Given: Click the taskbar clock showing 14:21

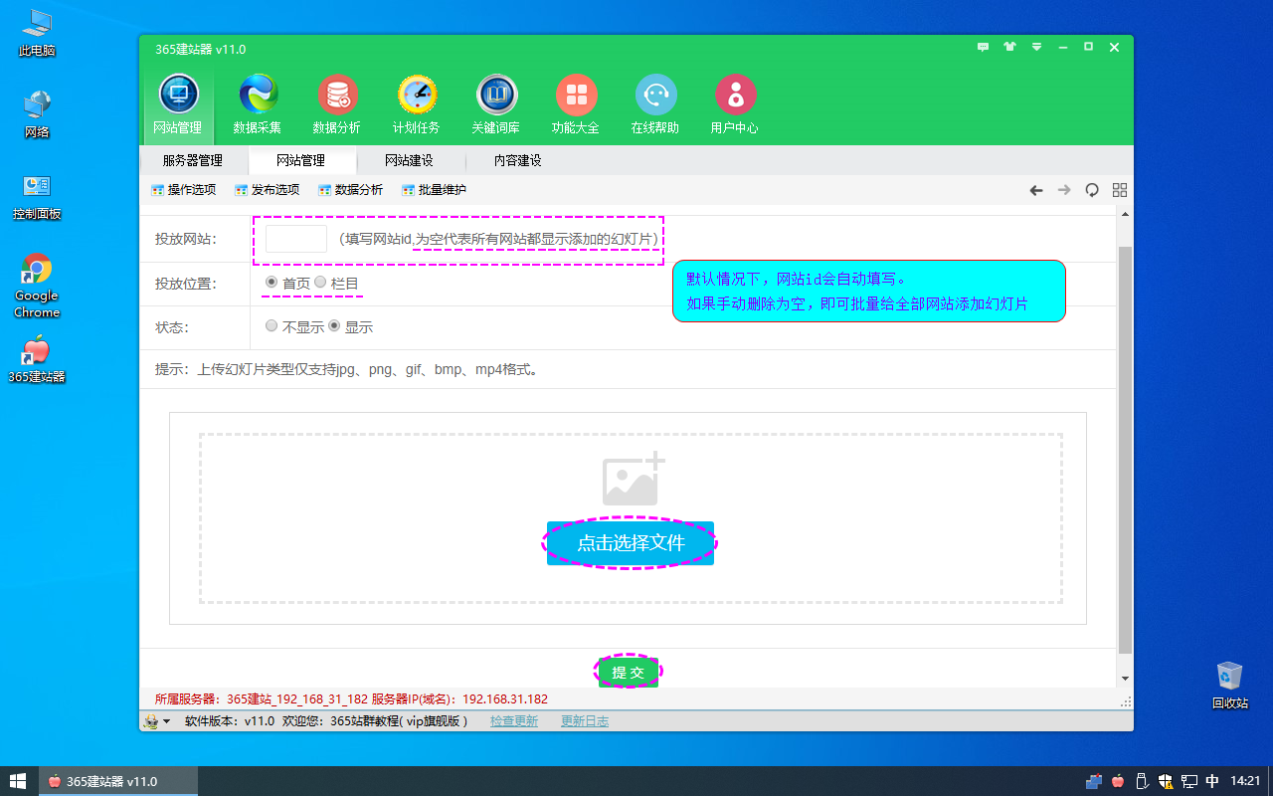Looking at the screenshot, I should tap(1246, 781).
